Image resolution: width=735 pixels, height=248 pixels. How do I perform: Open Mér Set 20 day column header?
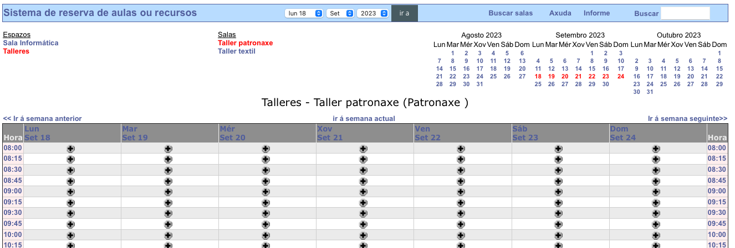pos(233,133)
